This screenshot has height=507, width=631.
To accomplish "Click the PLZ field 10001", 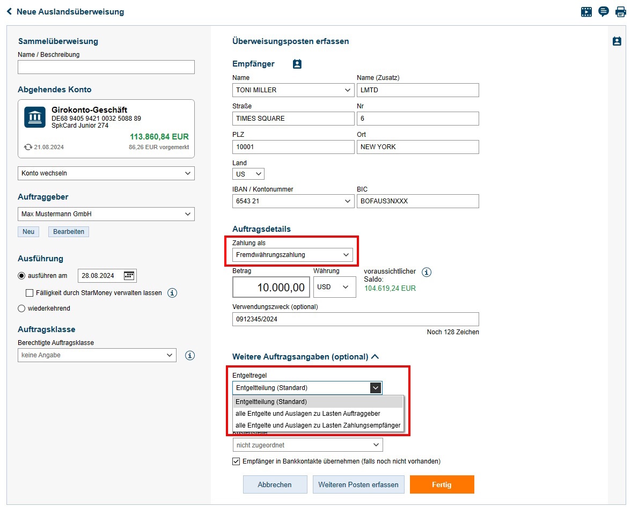I will pyautogui.click(x=294, y=147).
